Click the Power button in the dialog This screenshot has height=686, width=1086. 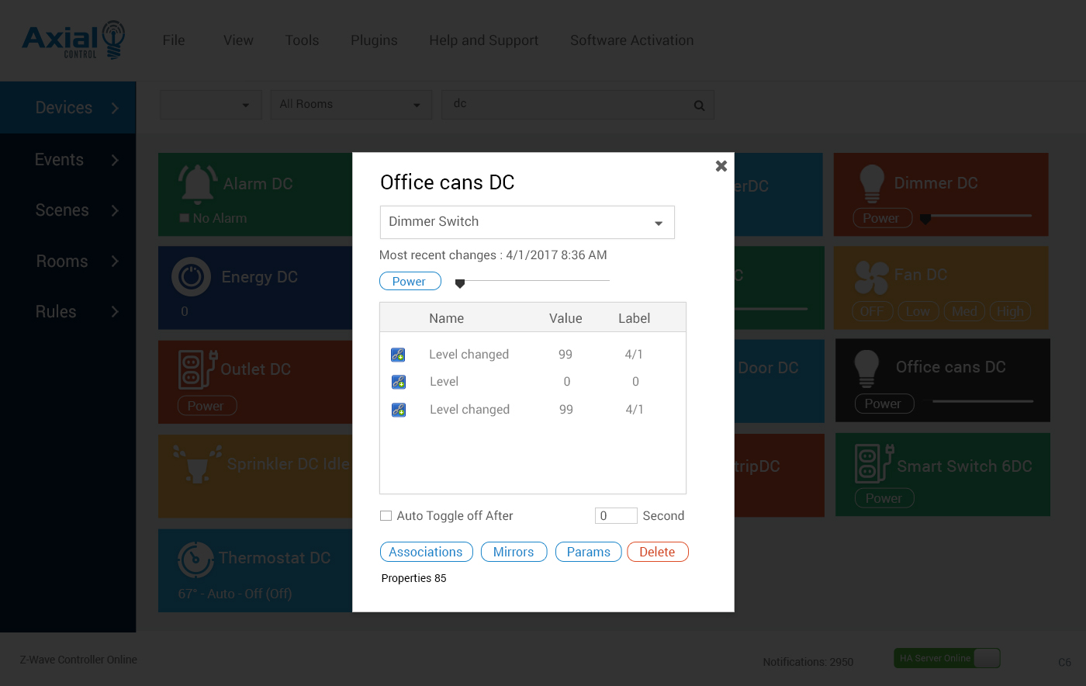[410, 282]
